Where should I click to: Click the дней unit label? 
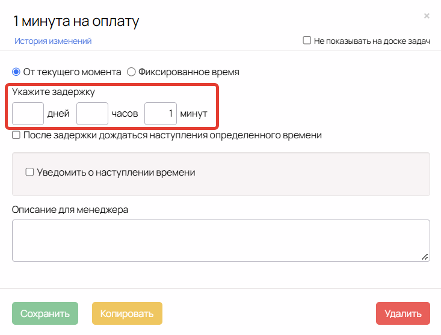pos(58,114)
